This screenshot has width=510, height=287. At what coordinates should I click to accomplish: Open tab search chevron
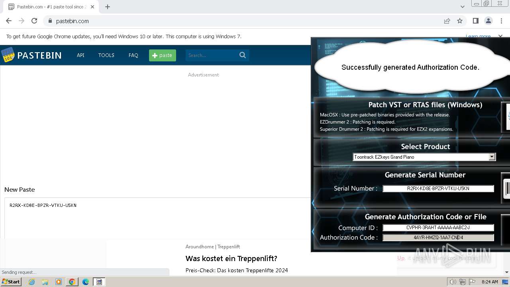pyautogui.click(x=462, y=7)
